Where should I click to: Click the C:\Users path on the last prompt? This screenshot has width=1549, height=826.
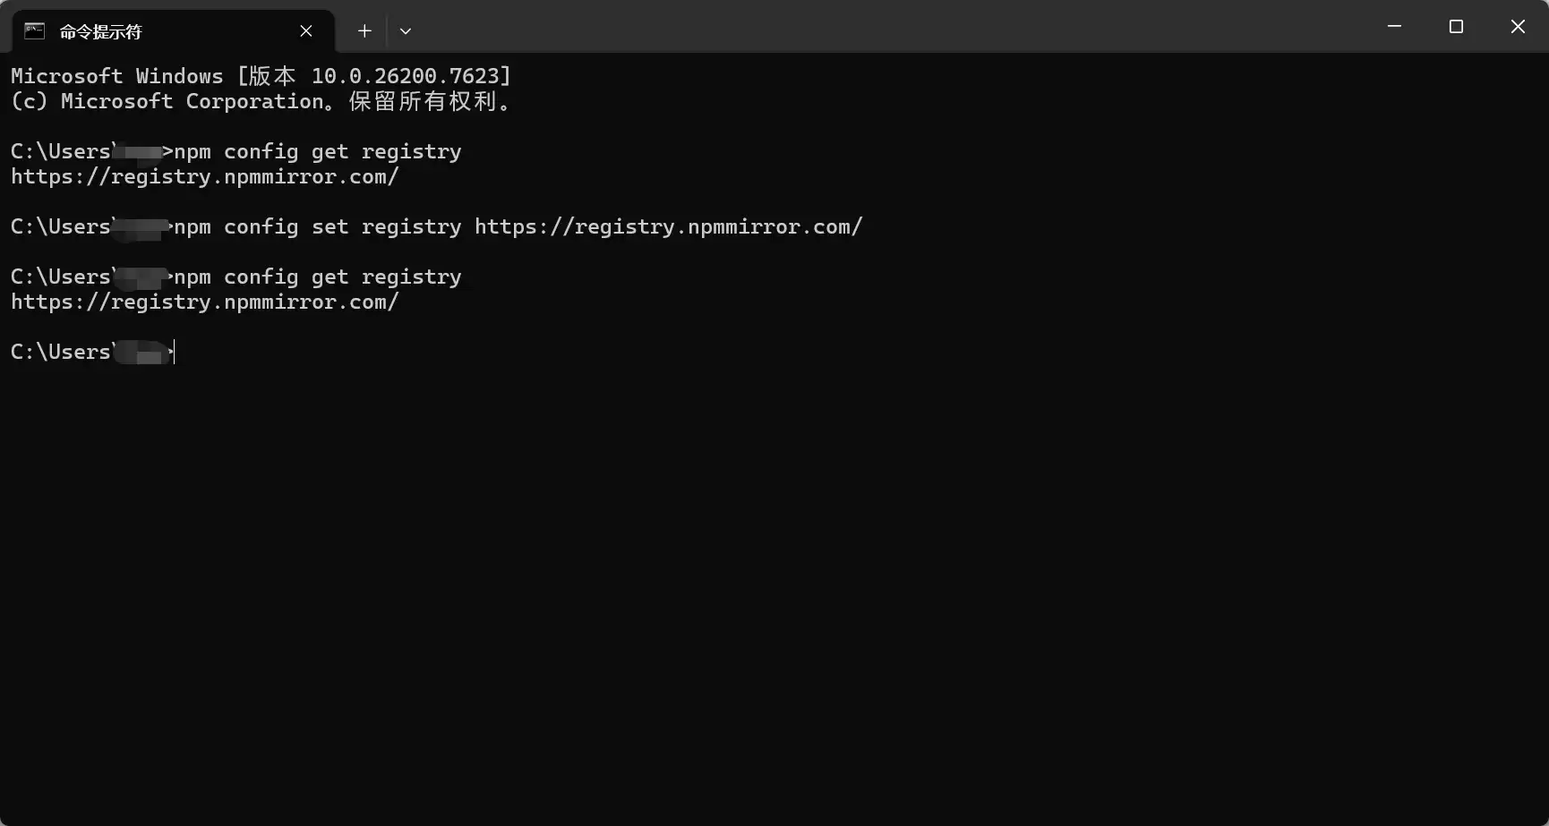[60, 353]
